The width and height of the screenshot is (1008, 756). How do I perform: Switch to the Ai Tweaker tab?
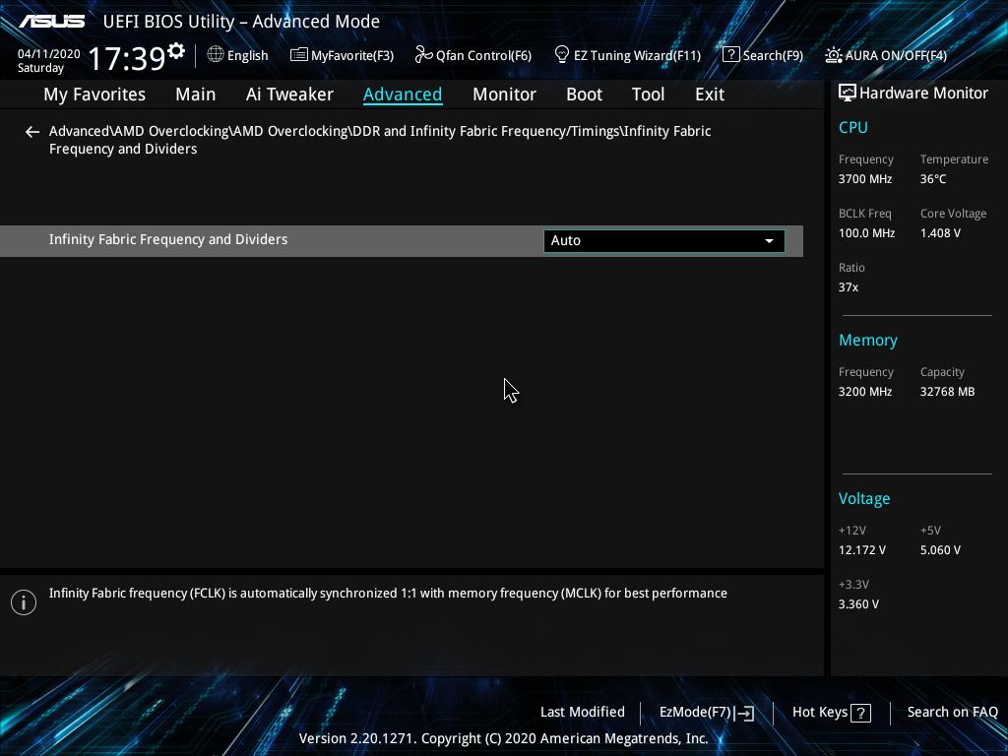click(x=289, y=94)
